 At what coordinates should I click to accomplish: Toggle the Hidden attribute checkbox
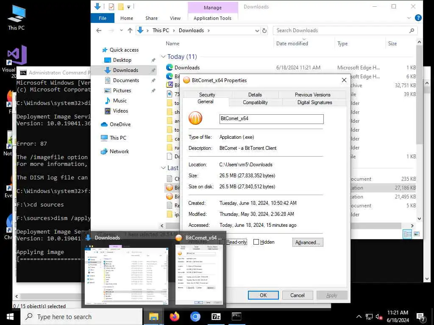tap(256, 242)
